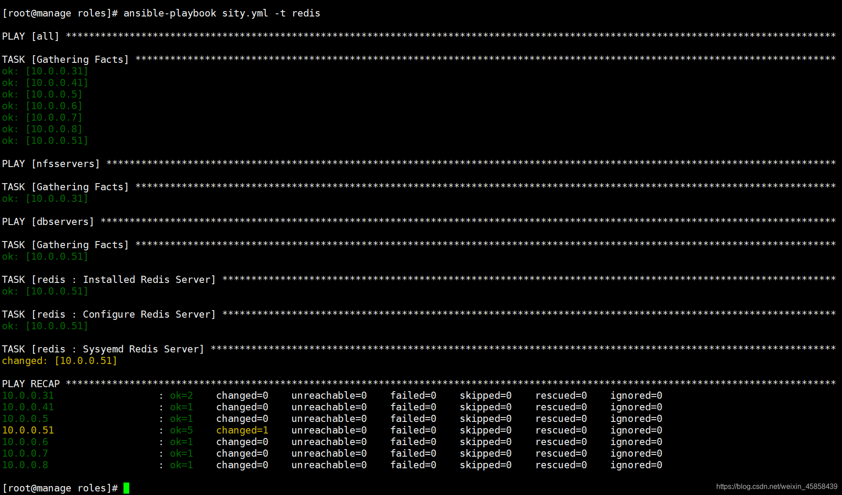Click 'ok: [10.0.0.51]' under Installed Redis Server
Screen dimensions: 842x495
45,291
